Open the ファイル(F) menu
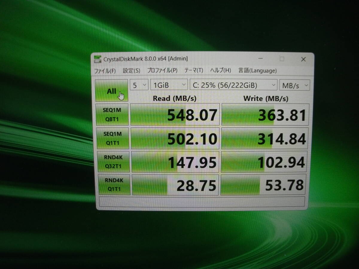Screen dimensions: 359x269 (x=105, y=71)
